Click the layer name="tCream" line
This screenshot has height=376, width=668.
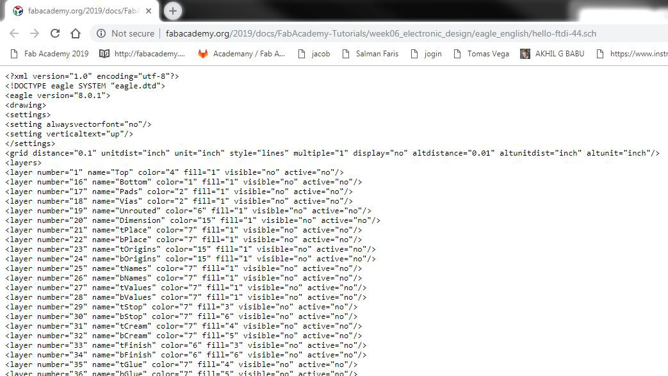(184, 325)
